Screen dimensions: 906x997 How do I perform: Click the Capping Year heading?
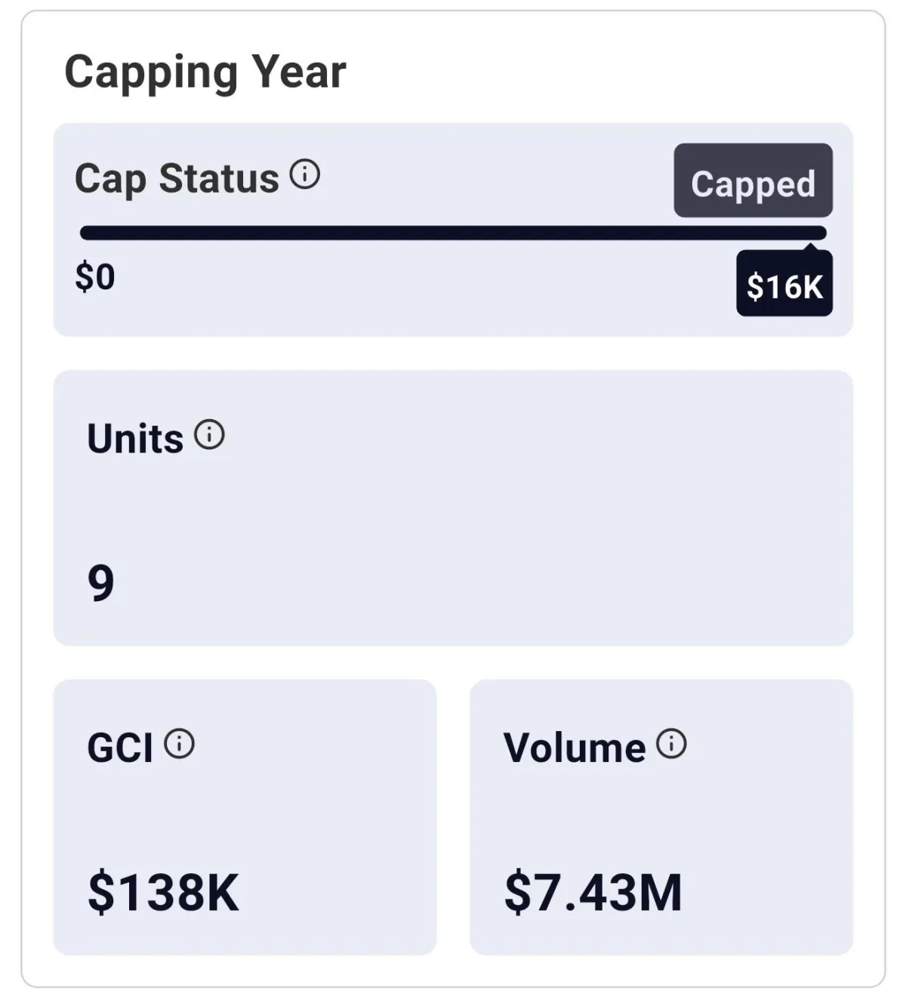[205, 73]
